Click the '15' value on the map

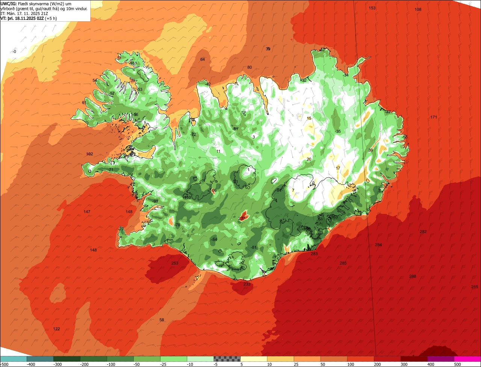click(309, 119)
